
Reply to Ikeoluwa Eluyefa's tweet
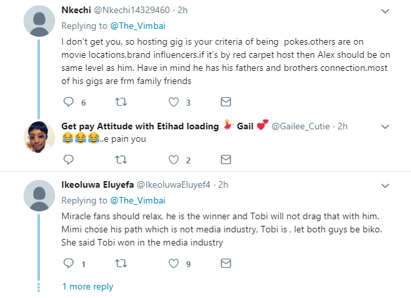coord(69,264)
